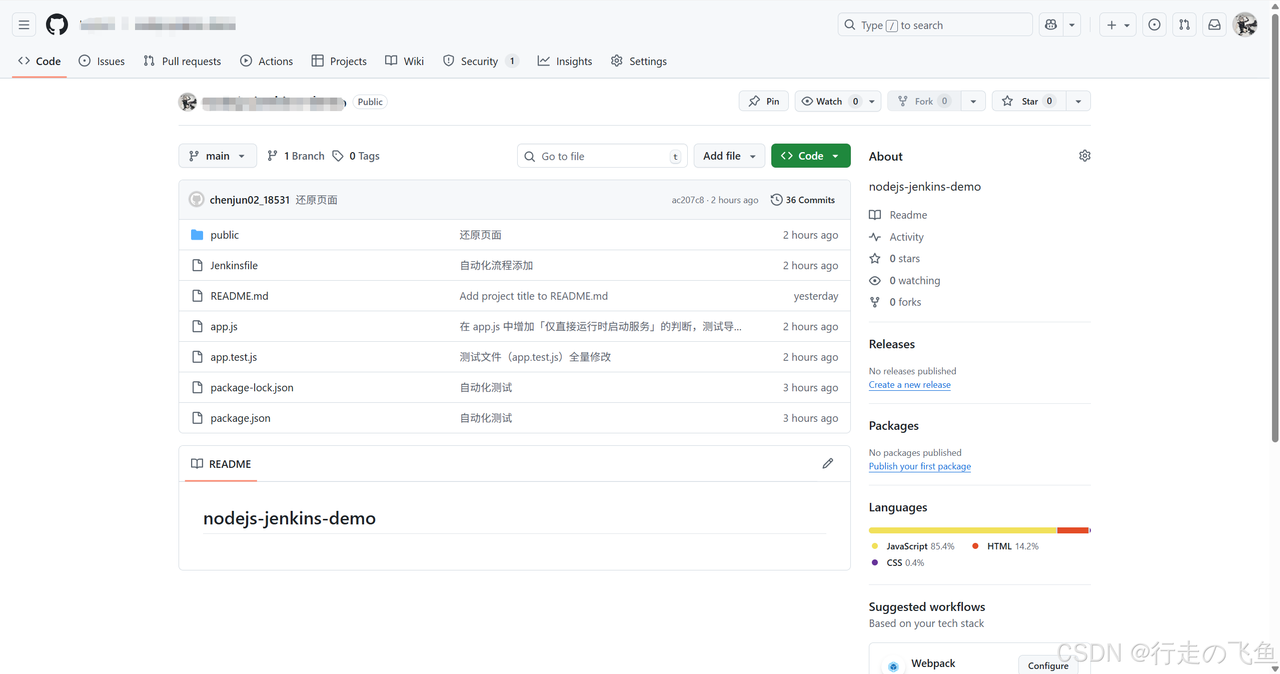Viewport: 1280px width, 674px height.
Task: Open the app.test.js file
Action: point(234,357)
